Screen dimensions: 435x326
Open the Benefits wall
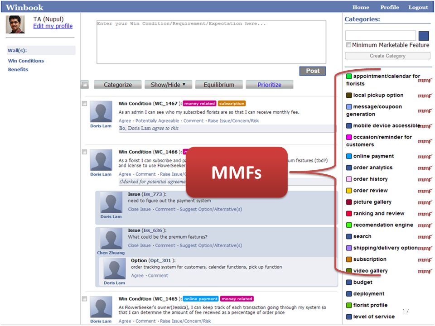[18, 69]
